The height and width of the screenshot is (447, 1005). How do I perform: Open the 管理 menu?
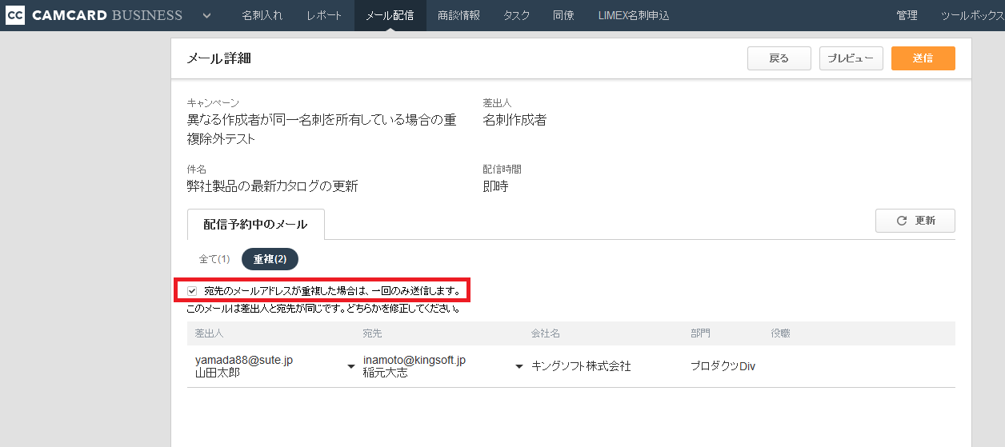[907, 15]
